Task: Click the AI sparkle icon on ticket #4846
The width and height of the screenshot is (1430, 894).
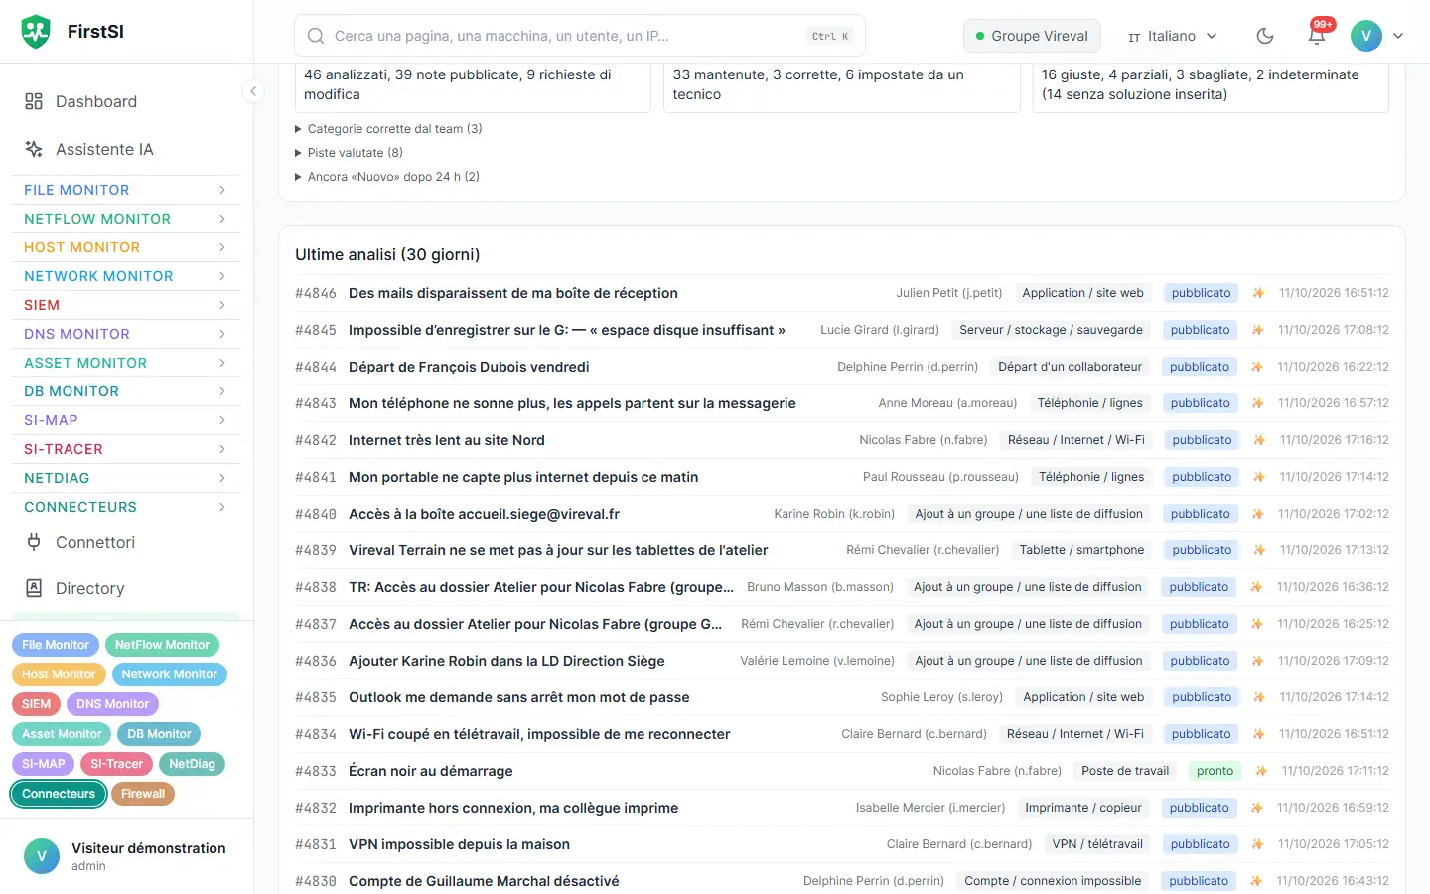Action: point(1258,293)
